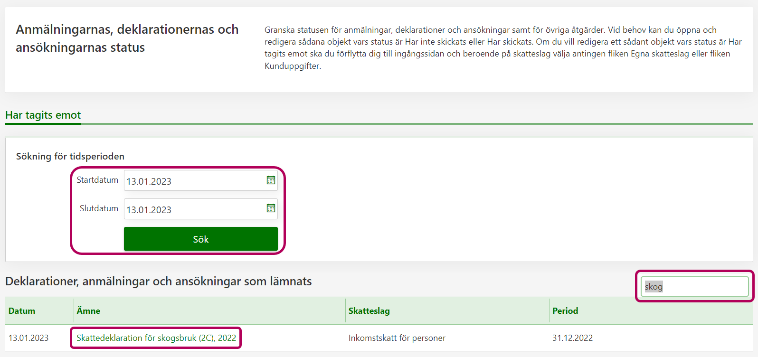Sort the table by Ämne column
The image size is (758, 357).
click(88, 311)
